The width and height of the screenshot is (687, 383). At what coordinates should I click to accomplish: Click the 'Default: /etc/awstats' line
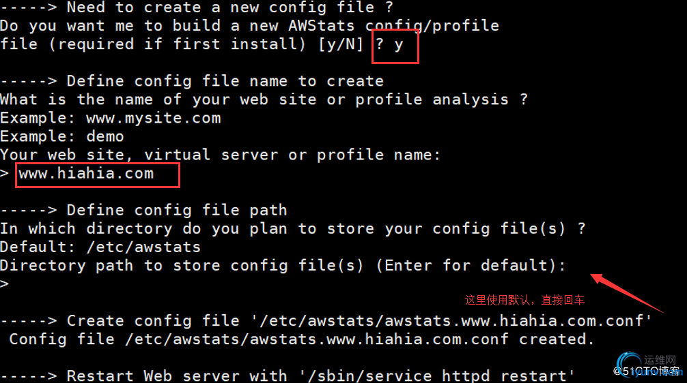click(100, 247)
